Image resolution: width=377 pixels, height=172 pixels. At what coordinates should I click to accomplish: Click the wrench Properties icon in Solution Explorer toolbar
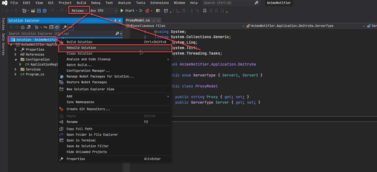tap(65, 27)
